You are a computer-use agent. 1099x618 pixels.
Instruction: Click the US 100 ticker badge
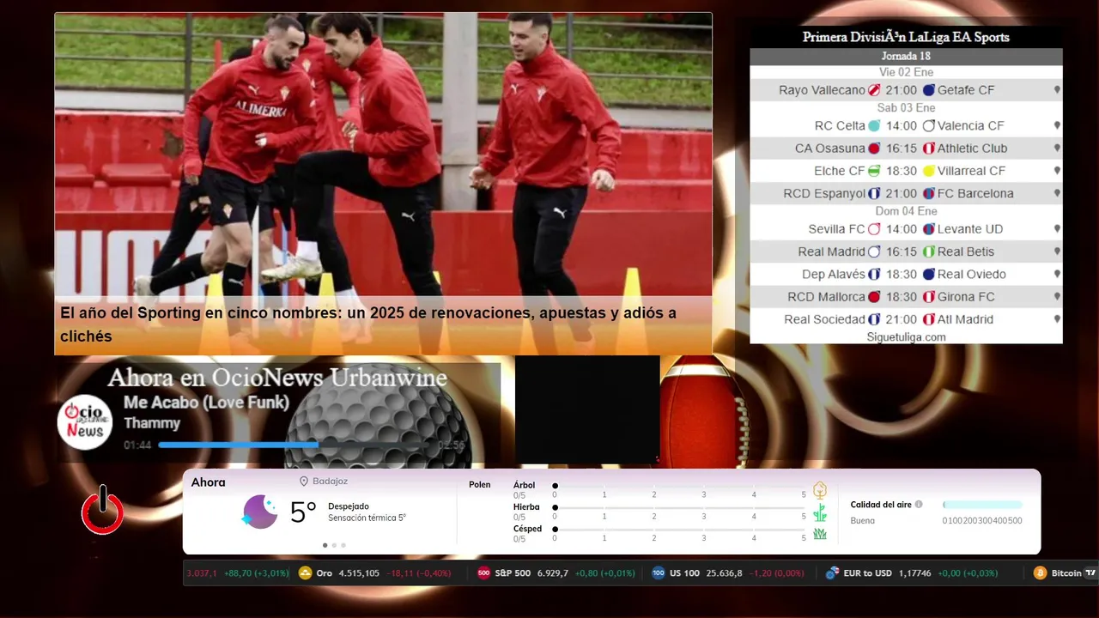tap(659, 573)
